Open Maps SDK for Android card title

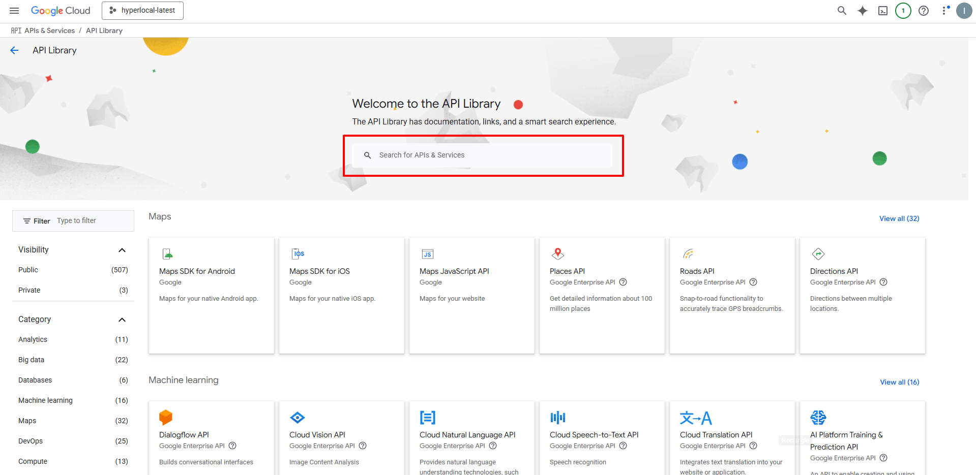tap(197, 271)
